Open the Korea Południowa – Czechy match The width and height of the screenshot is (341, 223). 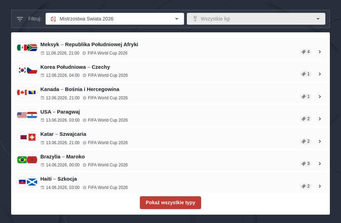click(x=75, y=67)
